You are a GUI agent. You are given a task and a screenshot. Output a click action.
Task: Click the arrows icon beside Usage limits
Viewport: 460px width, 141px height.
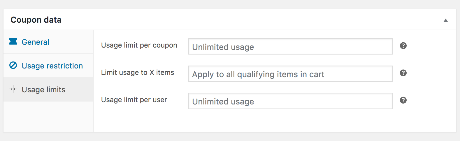pyautogui.click(x=13, y=89)
